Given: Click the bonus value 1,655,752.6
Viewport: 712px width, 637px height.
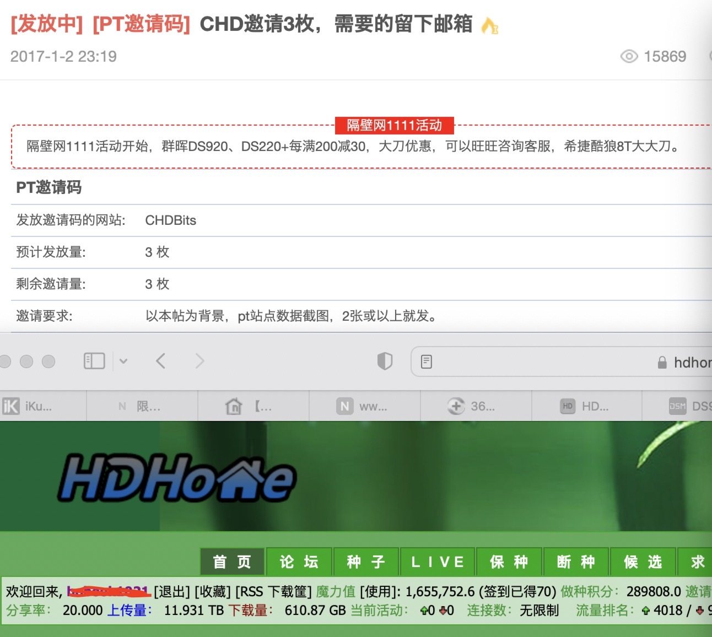Looking at the screenshot, I should 440,591.
